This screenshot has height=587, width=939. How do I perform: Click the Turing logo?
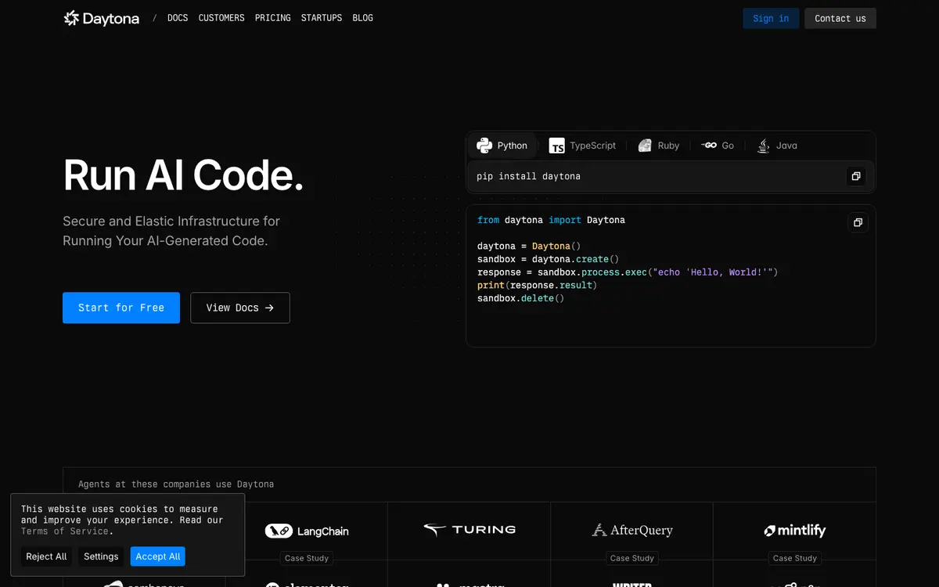point(469,530)
